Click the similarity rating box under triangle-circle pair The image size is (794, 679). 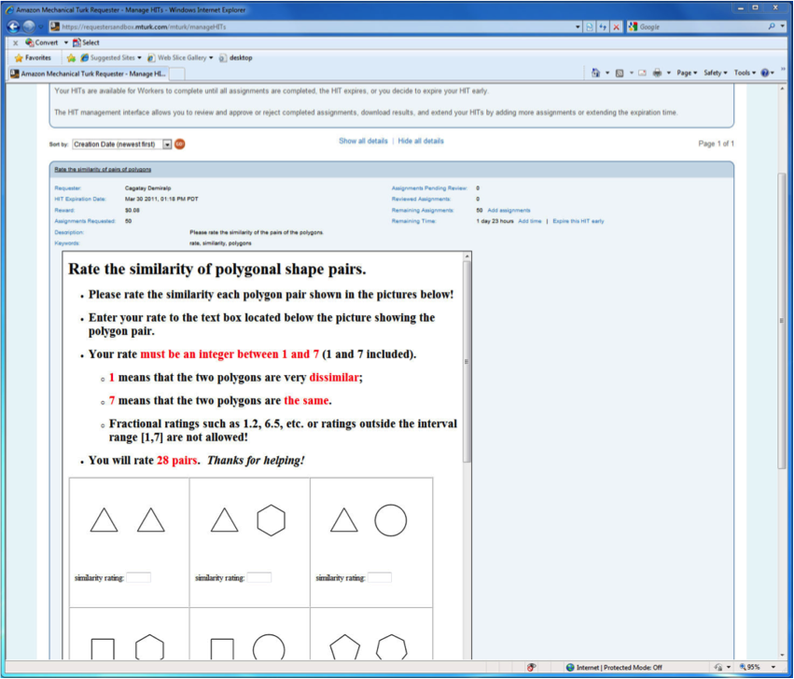tap(380, 577)
